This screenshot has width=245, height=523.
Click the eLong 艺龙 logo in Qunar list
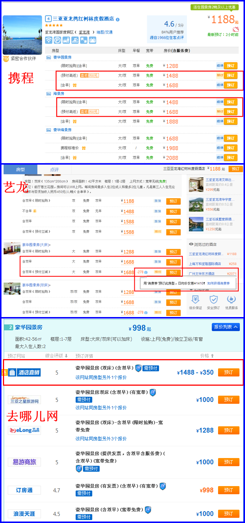tap(24, 430)
